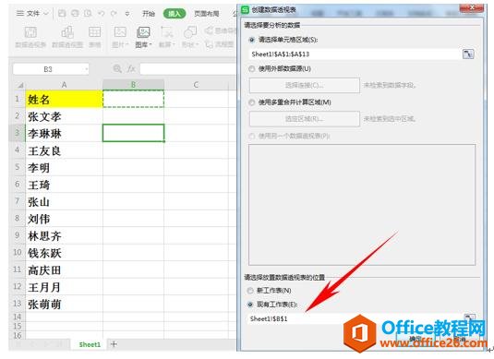Click the name box showing B3
Viewport: 494px width, 359px height.
[48, 69]
